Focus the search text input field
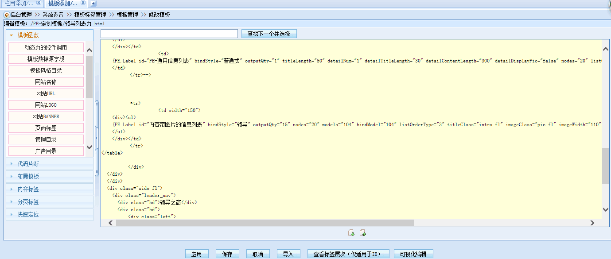 169,34
